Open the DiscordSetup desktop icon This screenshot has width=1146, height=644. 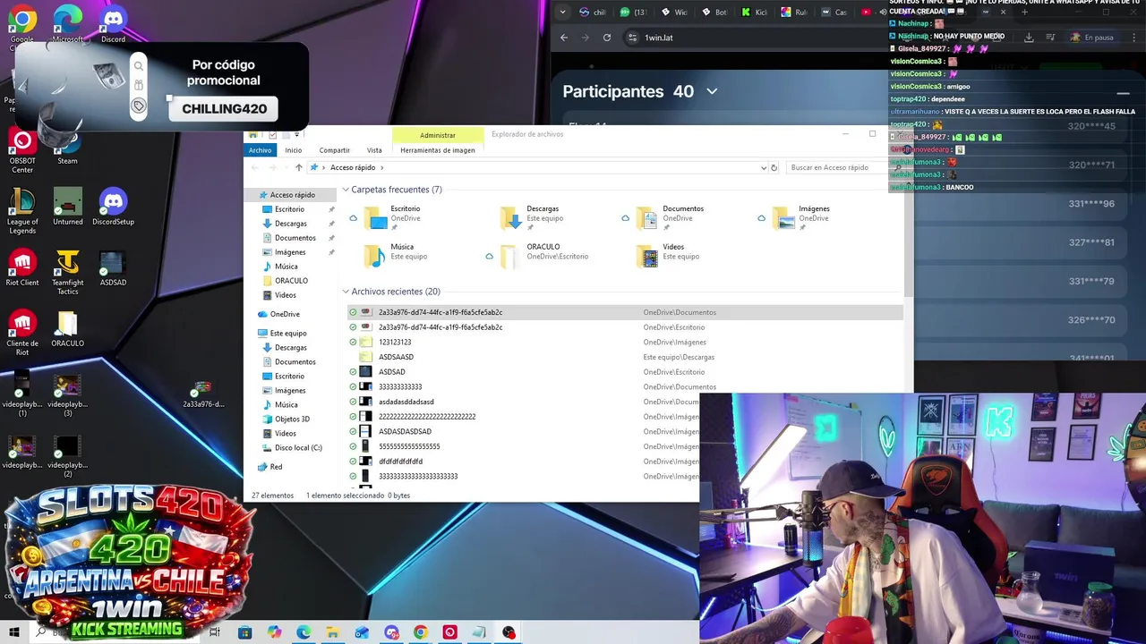click(x=113, y=207)
